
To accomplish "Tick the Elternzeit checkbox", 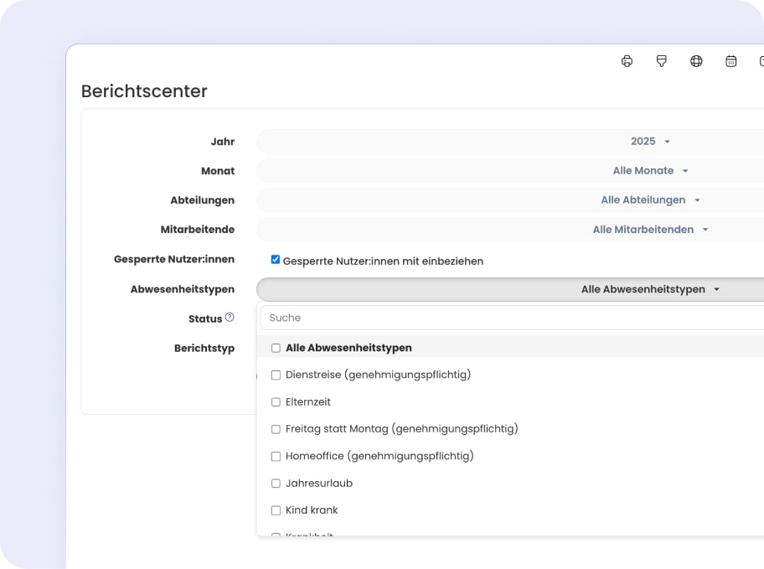I will coord(276,402).
